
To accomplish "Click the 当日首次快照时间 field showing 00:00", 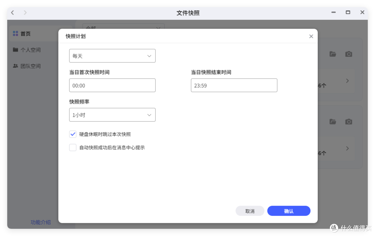I will 112,86.
